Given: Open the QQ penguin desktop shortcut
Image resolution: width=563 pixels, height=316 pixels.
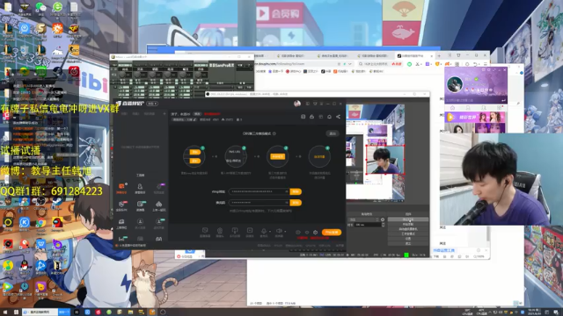Looking at the screenshot, I should click(x=24, y=266).
